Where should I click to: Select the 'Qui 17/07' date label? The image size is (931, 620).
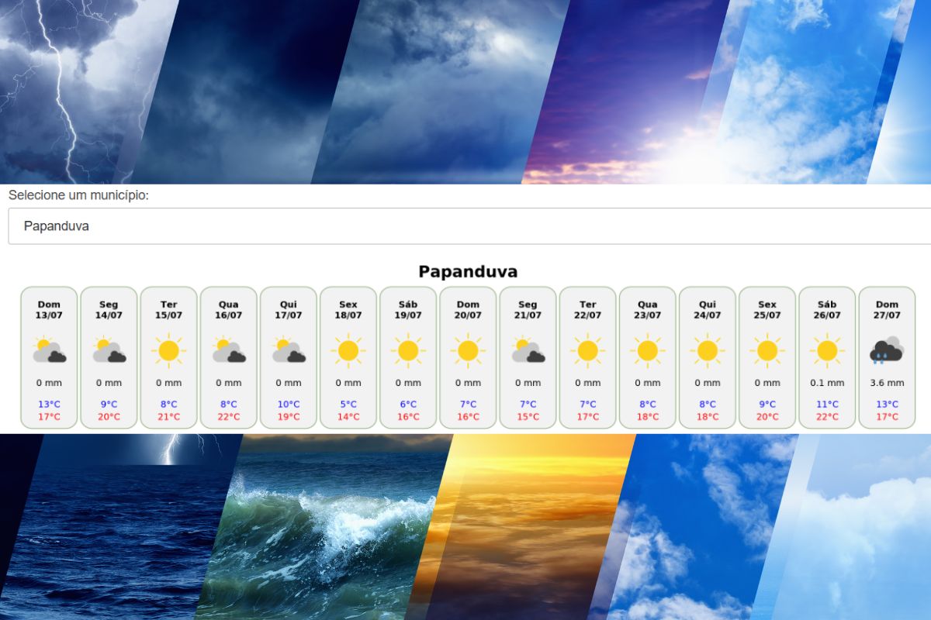(288, 310)
